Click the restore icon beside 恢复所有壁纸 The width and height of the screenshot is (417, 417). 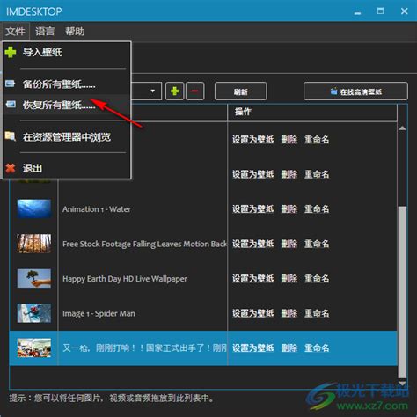coord(11,104)
